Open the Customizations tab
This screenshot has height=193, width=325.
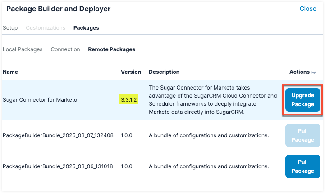[x=46, y=28]
